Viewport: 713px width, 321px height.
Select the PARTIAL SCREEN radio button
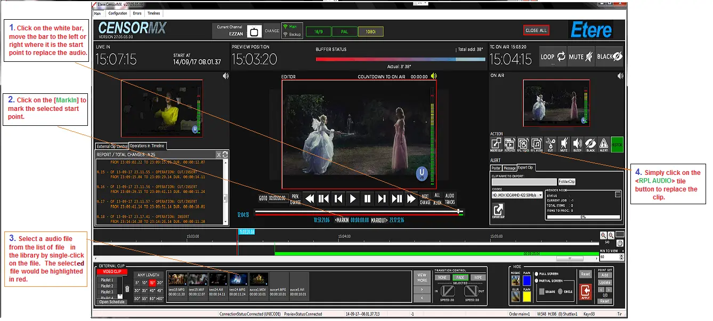[538, 280]
